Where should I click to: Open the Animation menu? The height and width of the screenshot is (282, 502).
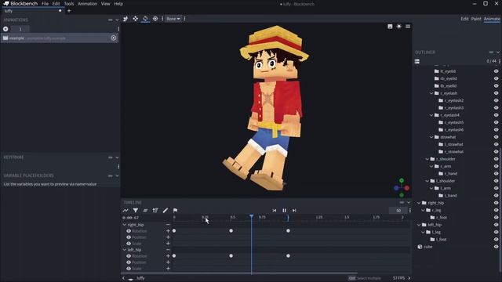tap(87, 4)
